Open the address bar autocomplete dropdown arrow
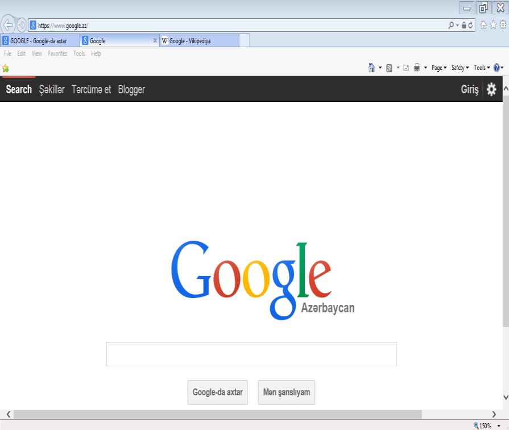Image resolution: width=509 pixels, height=430 pixels. pyautogui.click(x=457, y=26)
